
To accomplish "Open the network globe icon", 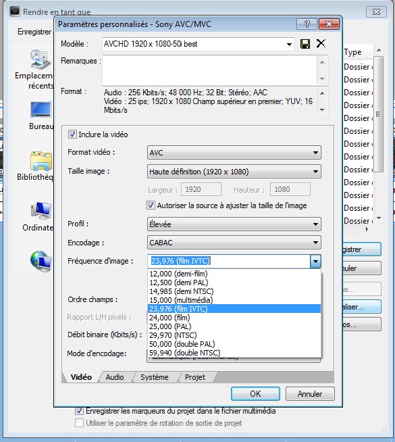I will coord(41,261).
